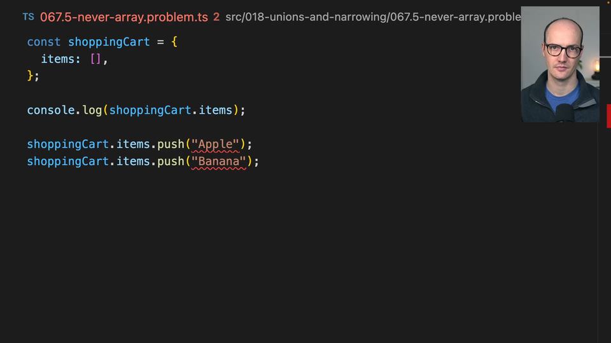Click push on the Apple line
This screenshot has height=343, width=611.
(x=171, y=144)
